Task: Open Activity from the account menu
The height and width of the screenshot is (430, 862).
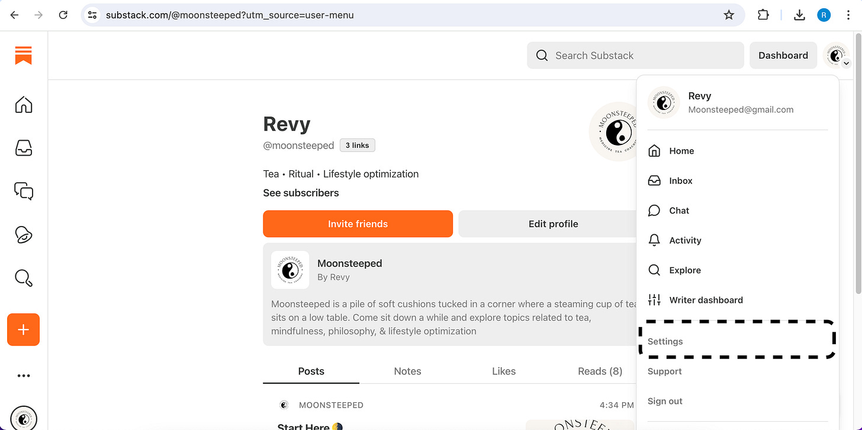Action: coord(684,240)
